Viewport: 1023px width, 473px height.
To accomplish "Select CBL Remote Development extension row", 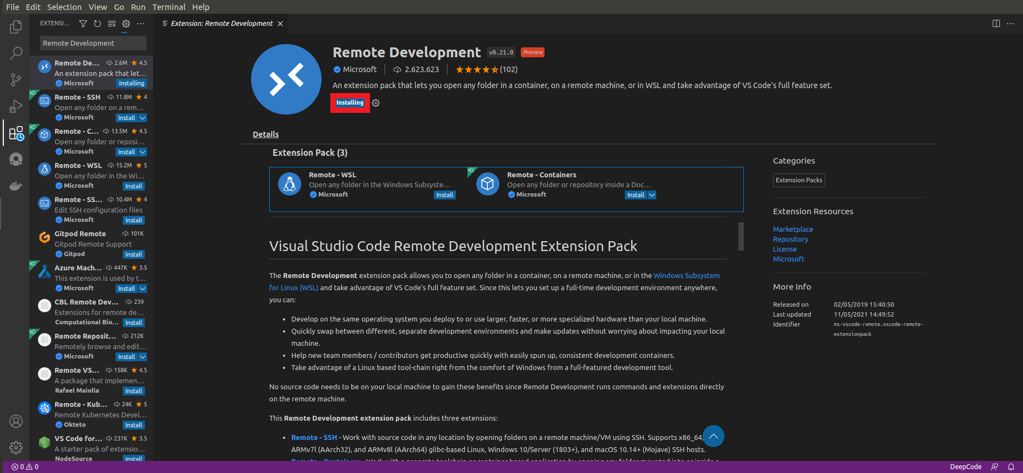I will (91, 312).
